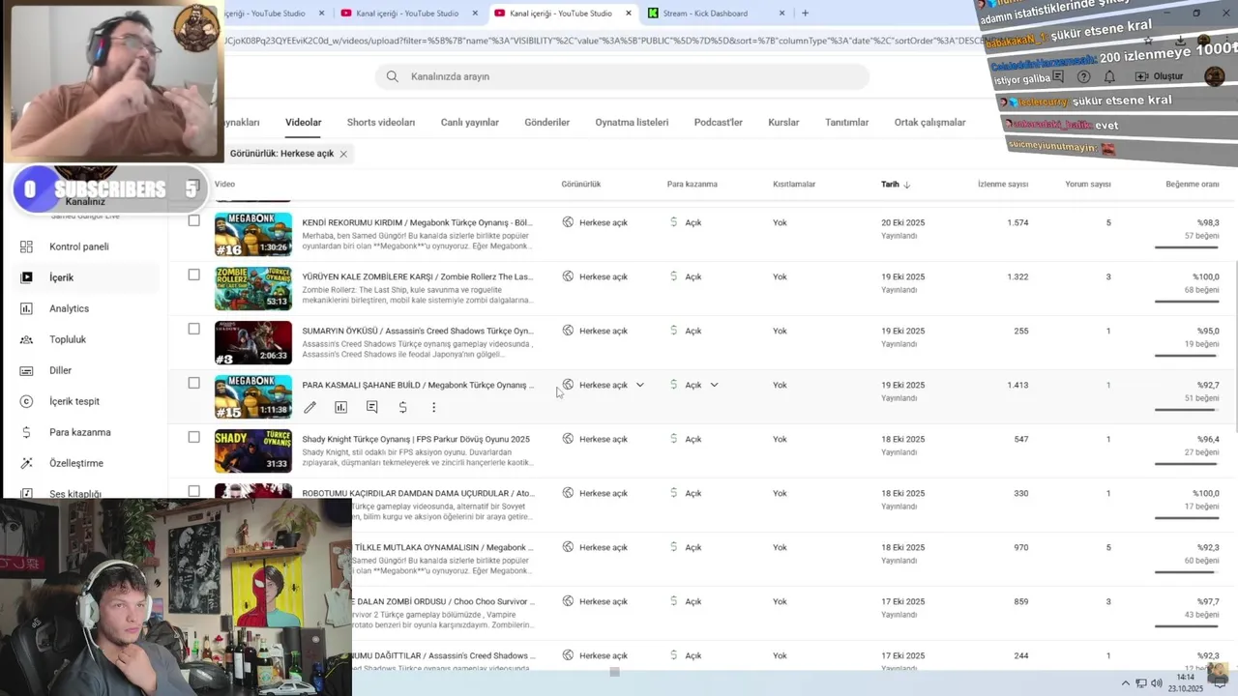
Task: Open the Megabonk #16 video thumbnail
Action: [x=253, y=234]
